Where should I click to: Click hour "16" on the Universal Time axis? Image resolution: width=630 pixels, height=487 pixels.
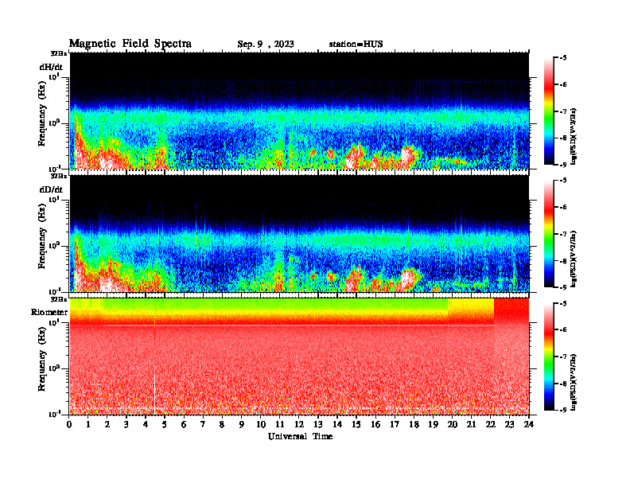[375, 425]
